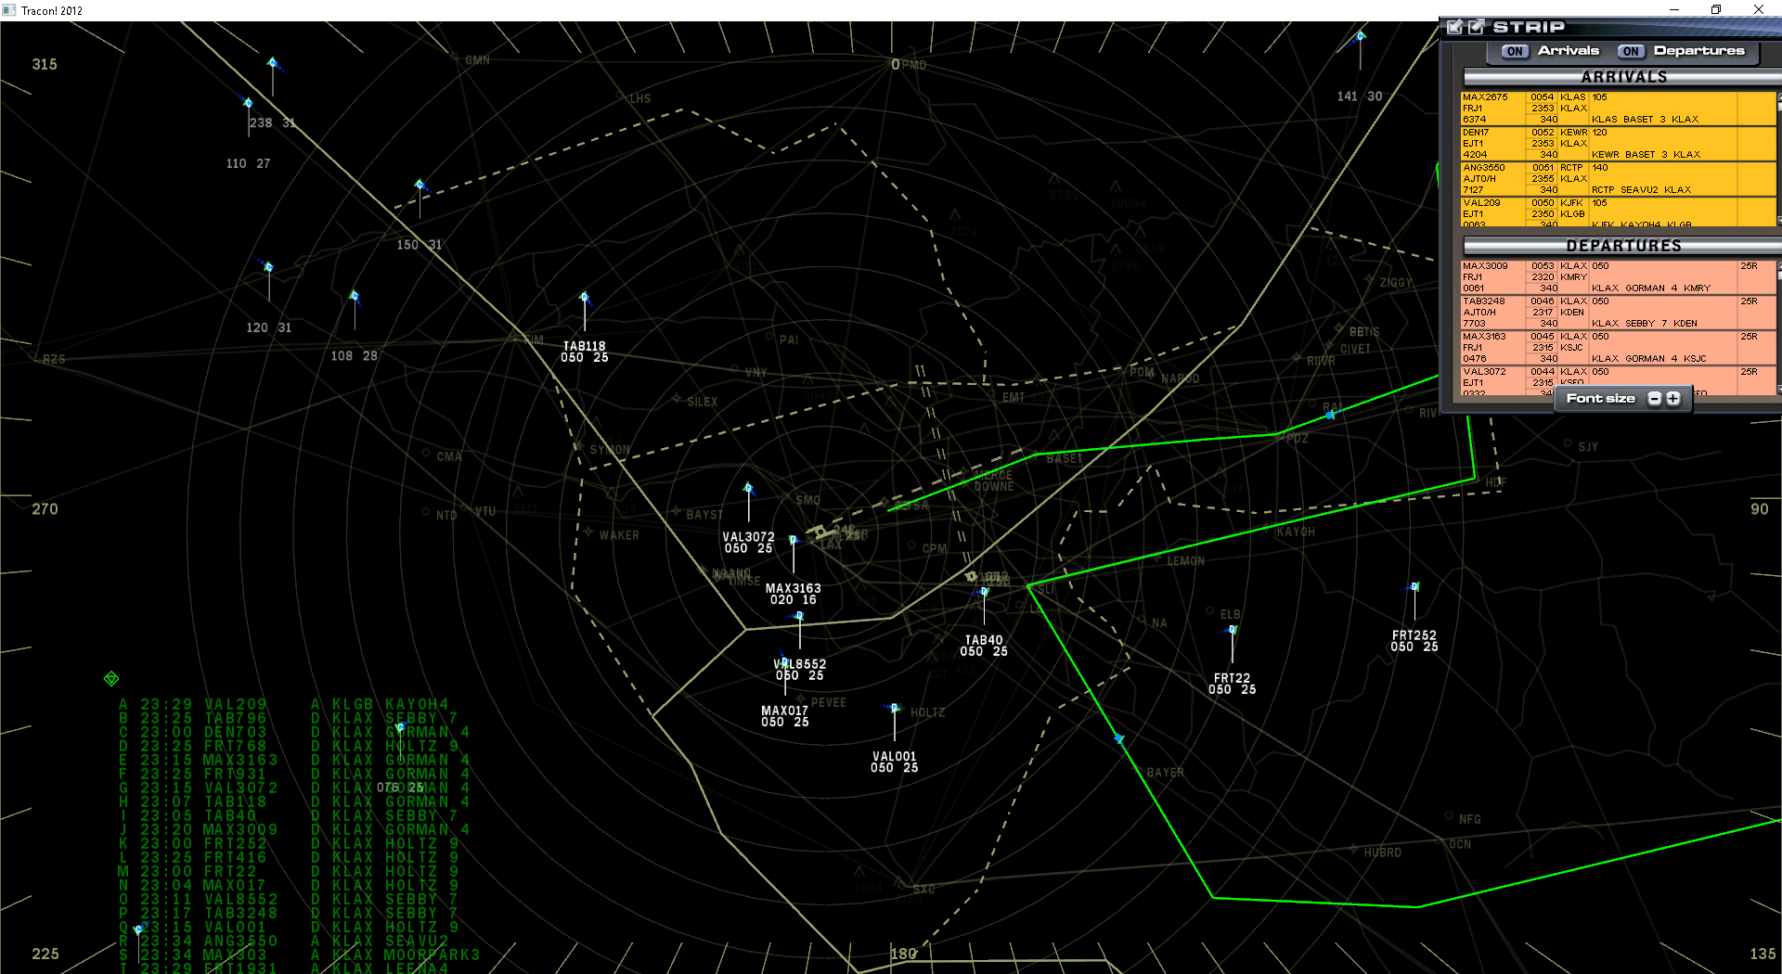This screenshot has height=974, width=1782.
Task: Click the Tracon! 2012 application icon in titlebar
Action: [x=9, y=10]
